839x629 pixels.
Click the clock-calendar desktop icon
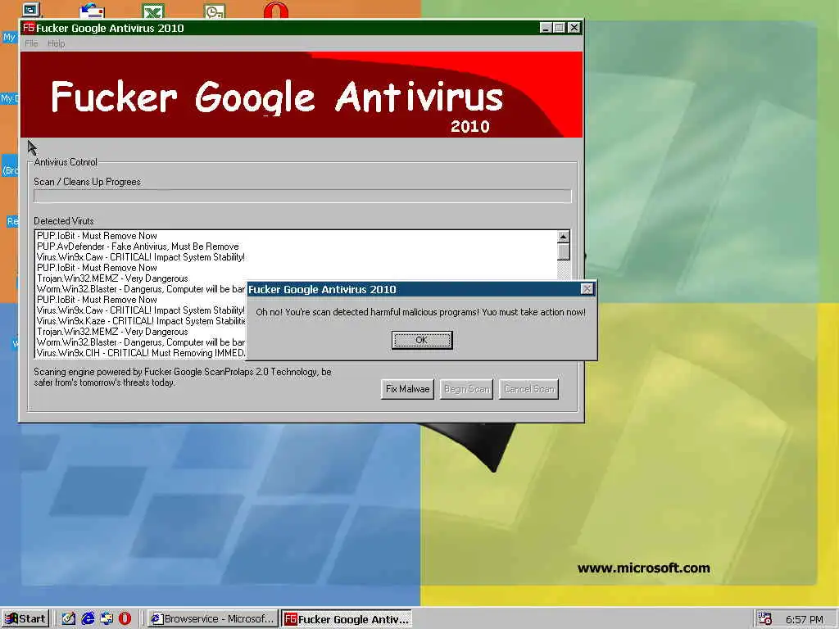(x=215, y=10)
